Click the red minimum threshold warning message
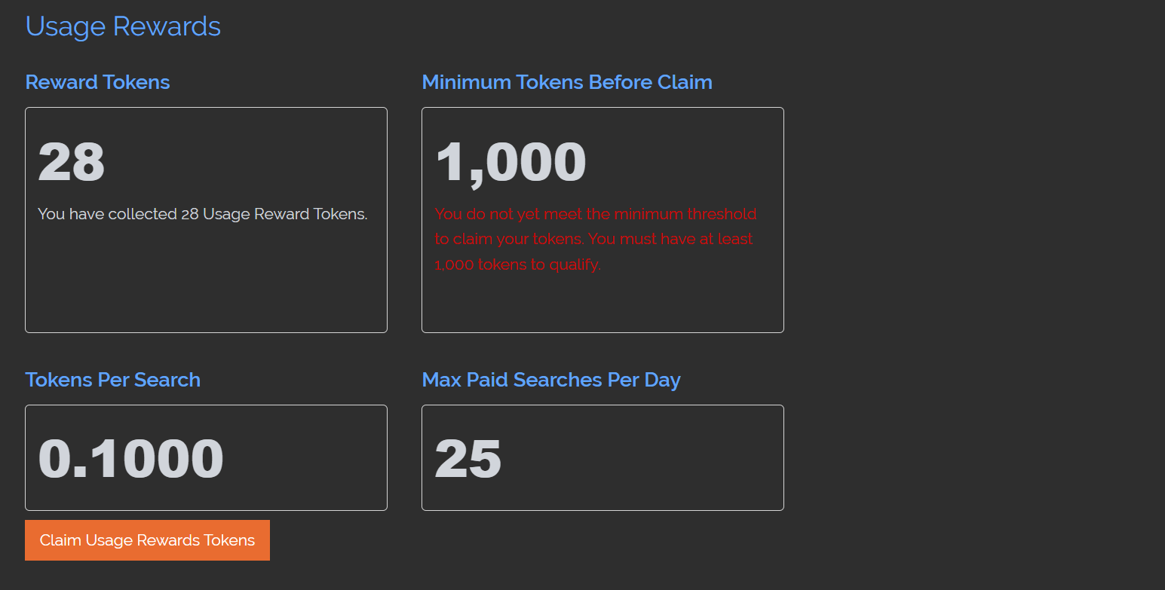This screenshot has width=1165, height=590. [596, 239]
